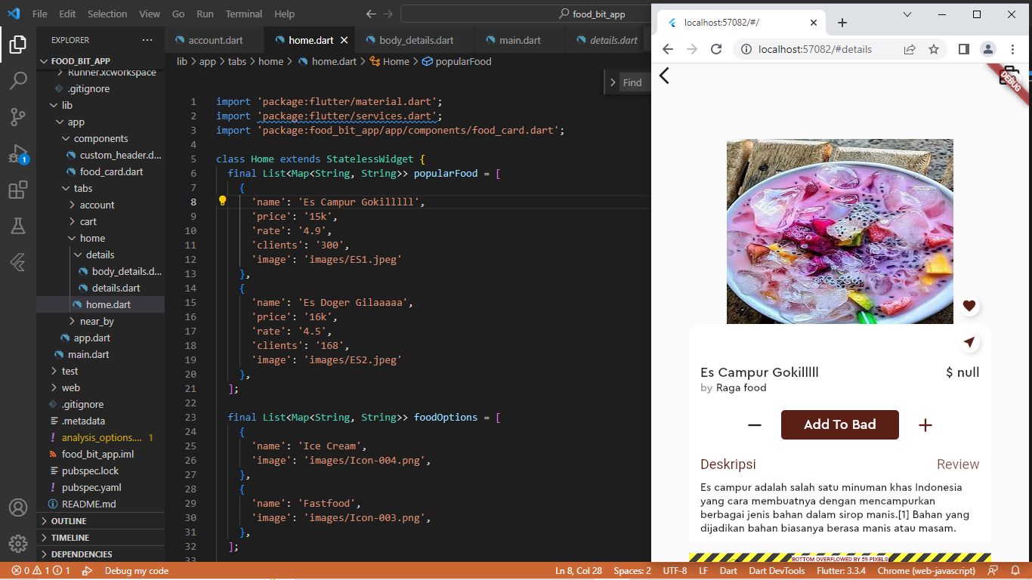
Task: Open the Source Control view
Action: [x=18, y=116]
